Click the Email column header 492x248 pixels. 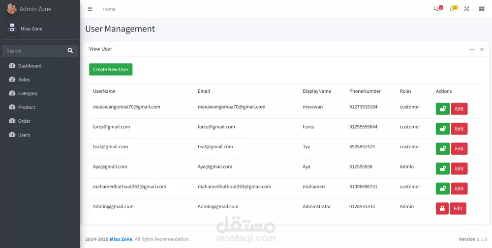[x=204, y=91]
